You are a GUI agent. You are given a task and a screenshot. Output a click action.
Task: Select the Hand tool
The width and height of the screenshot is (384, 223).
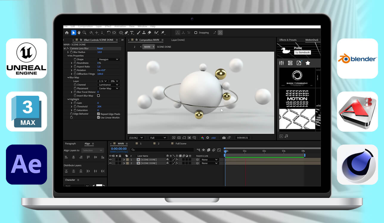tap(79, 33)
